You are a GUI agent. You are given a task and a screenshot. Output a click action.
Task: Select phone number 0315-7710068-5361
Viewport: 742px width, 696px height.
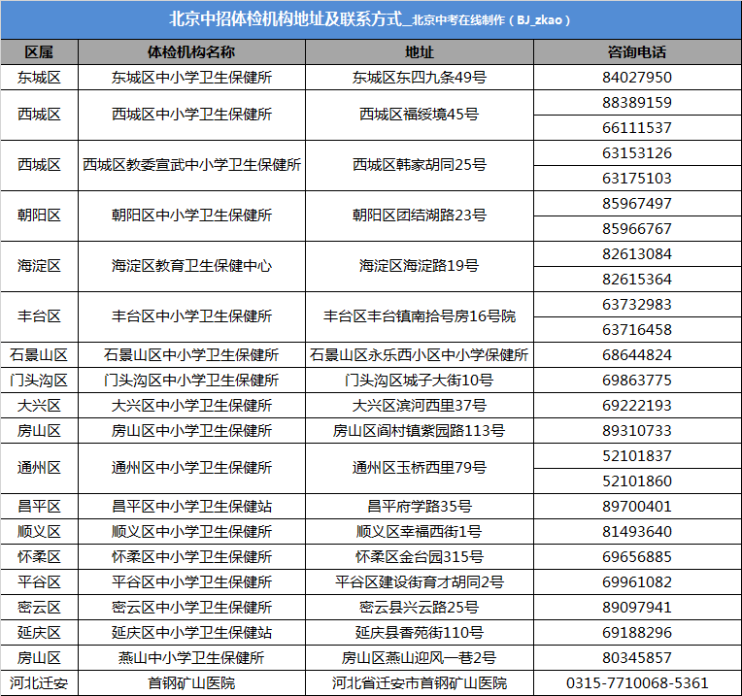coord(637,683)
